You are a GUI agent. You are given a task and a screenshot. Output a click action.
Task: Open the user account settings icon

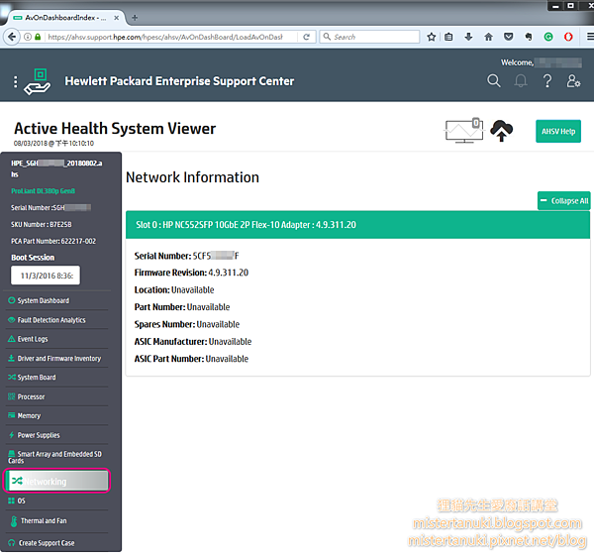point(573,81)
